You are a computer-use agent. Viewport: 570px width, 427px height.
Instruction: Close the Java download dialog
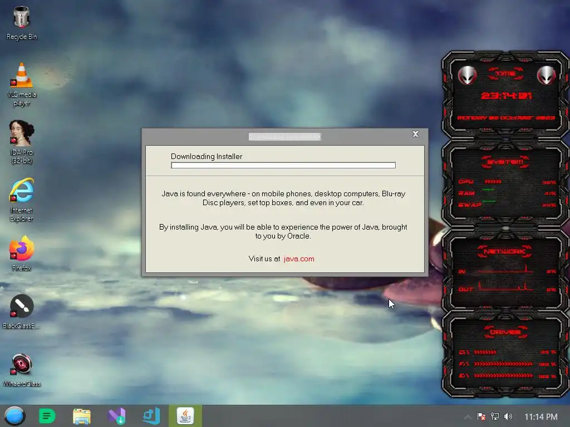tap(415, 134)
